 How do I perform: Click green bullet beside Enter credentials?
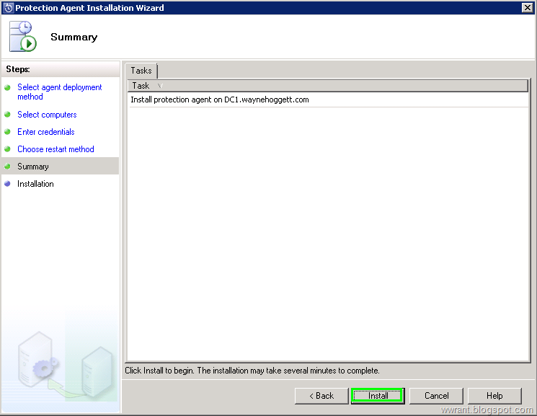click(7, 132)
